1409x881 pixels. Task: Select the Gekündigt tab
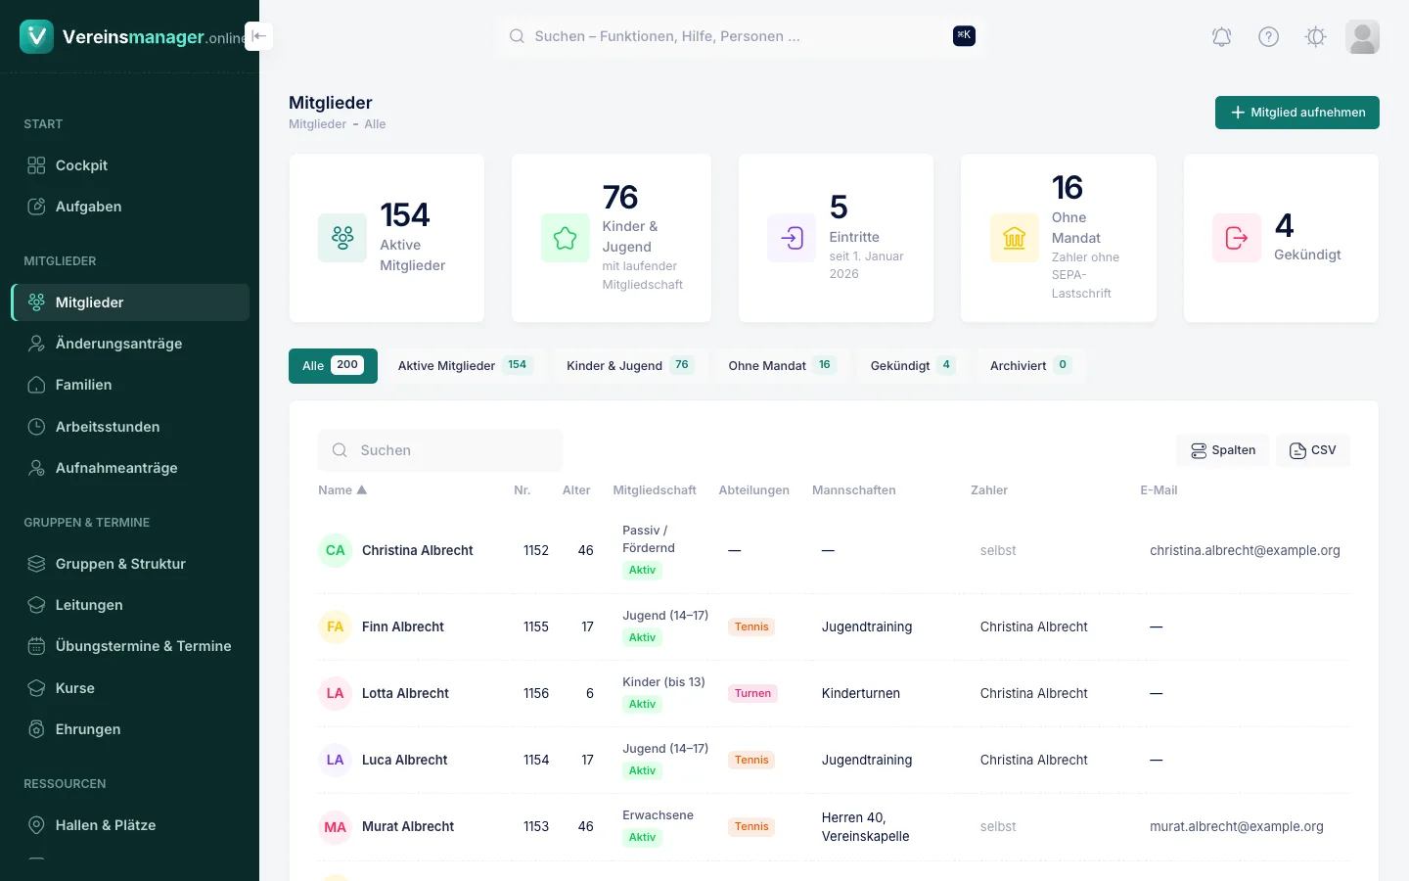click(x=913, y=366)
